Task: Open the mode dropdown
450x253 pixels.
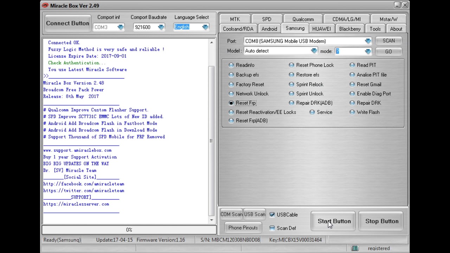Action: coord(368,51)
